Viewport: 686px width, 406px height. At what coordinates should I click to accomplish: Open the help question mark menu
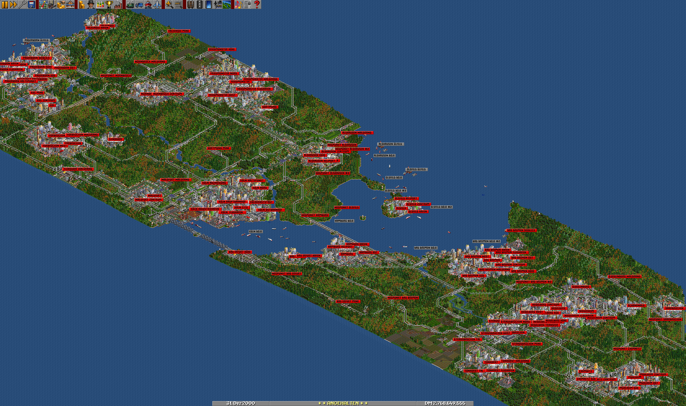pyautogui.click(x=257, y=4)
